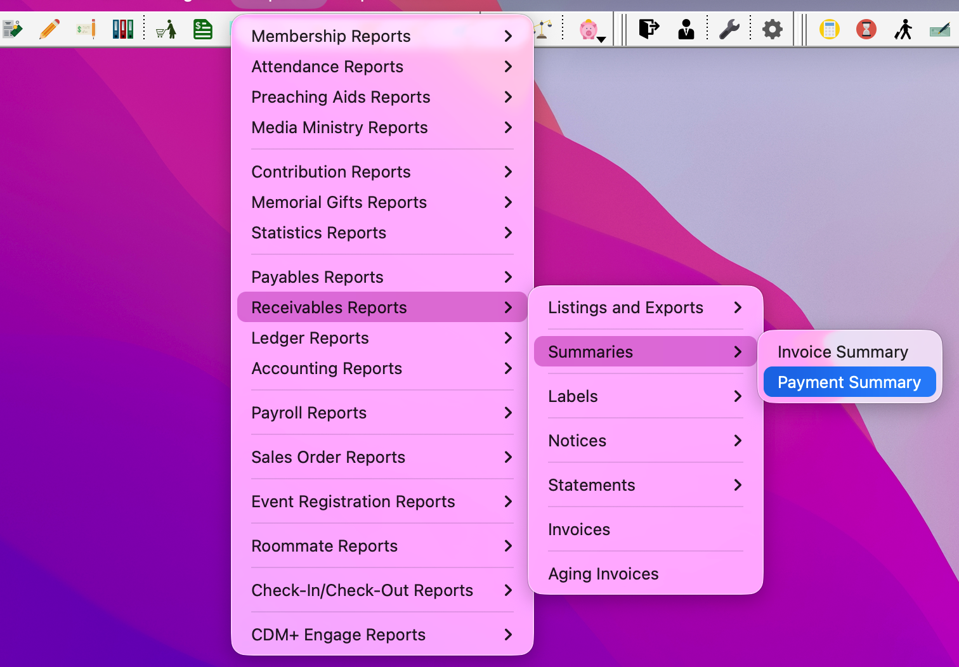Select the Summaries submenu item

pos(646,352)
